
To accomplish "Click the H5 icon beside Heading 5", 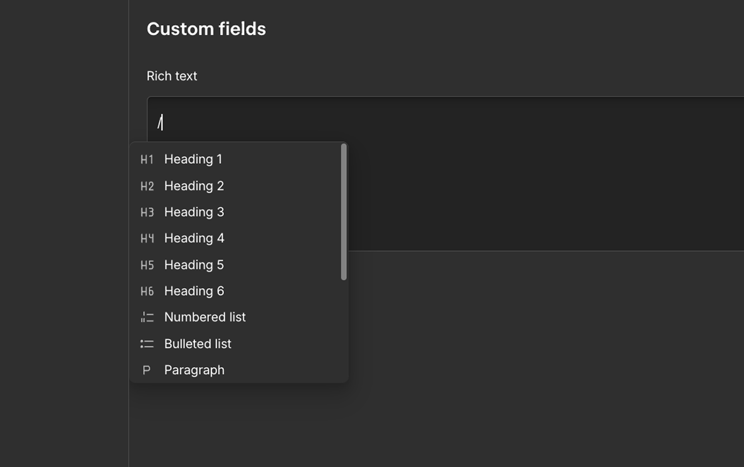I will pos(147,265).
